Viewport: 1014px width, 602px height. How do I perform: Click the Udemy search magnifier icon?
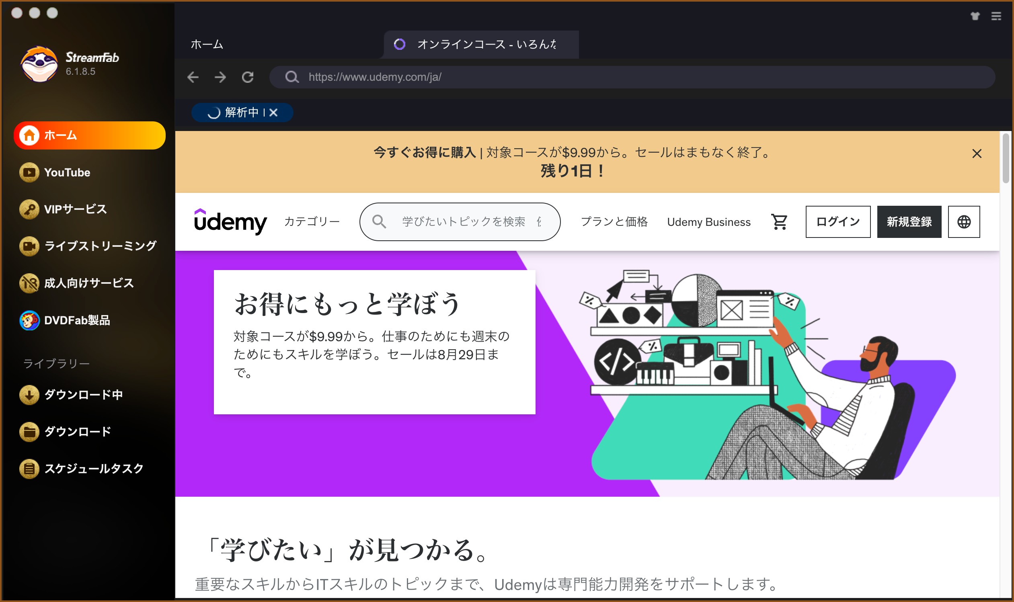379,221
